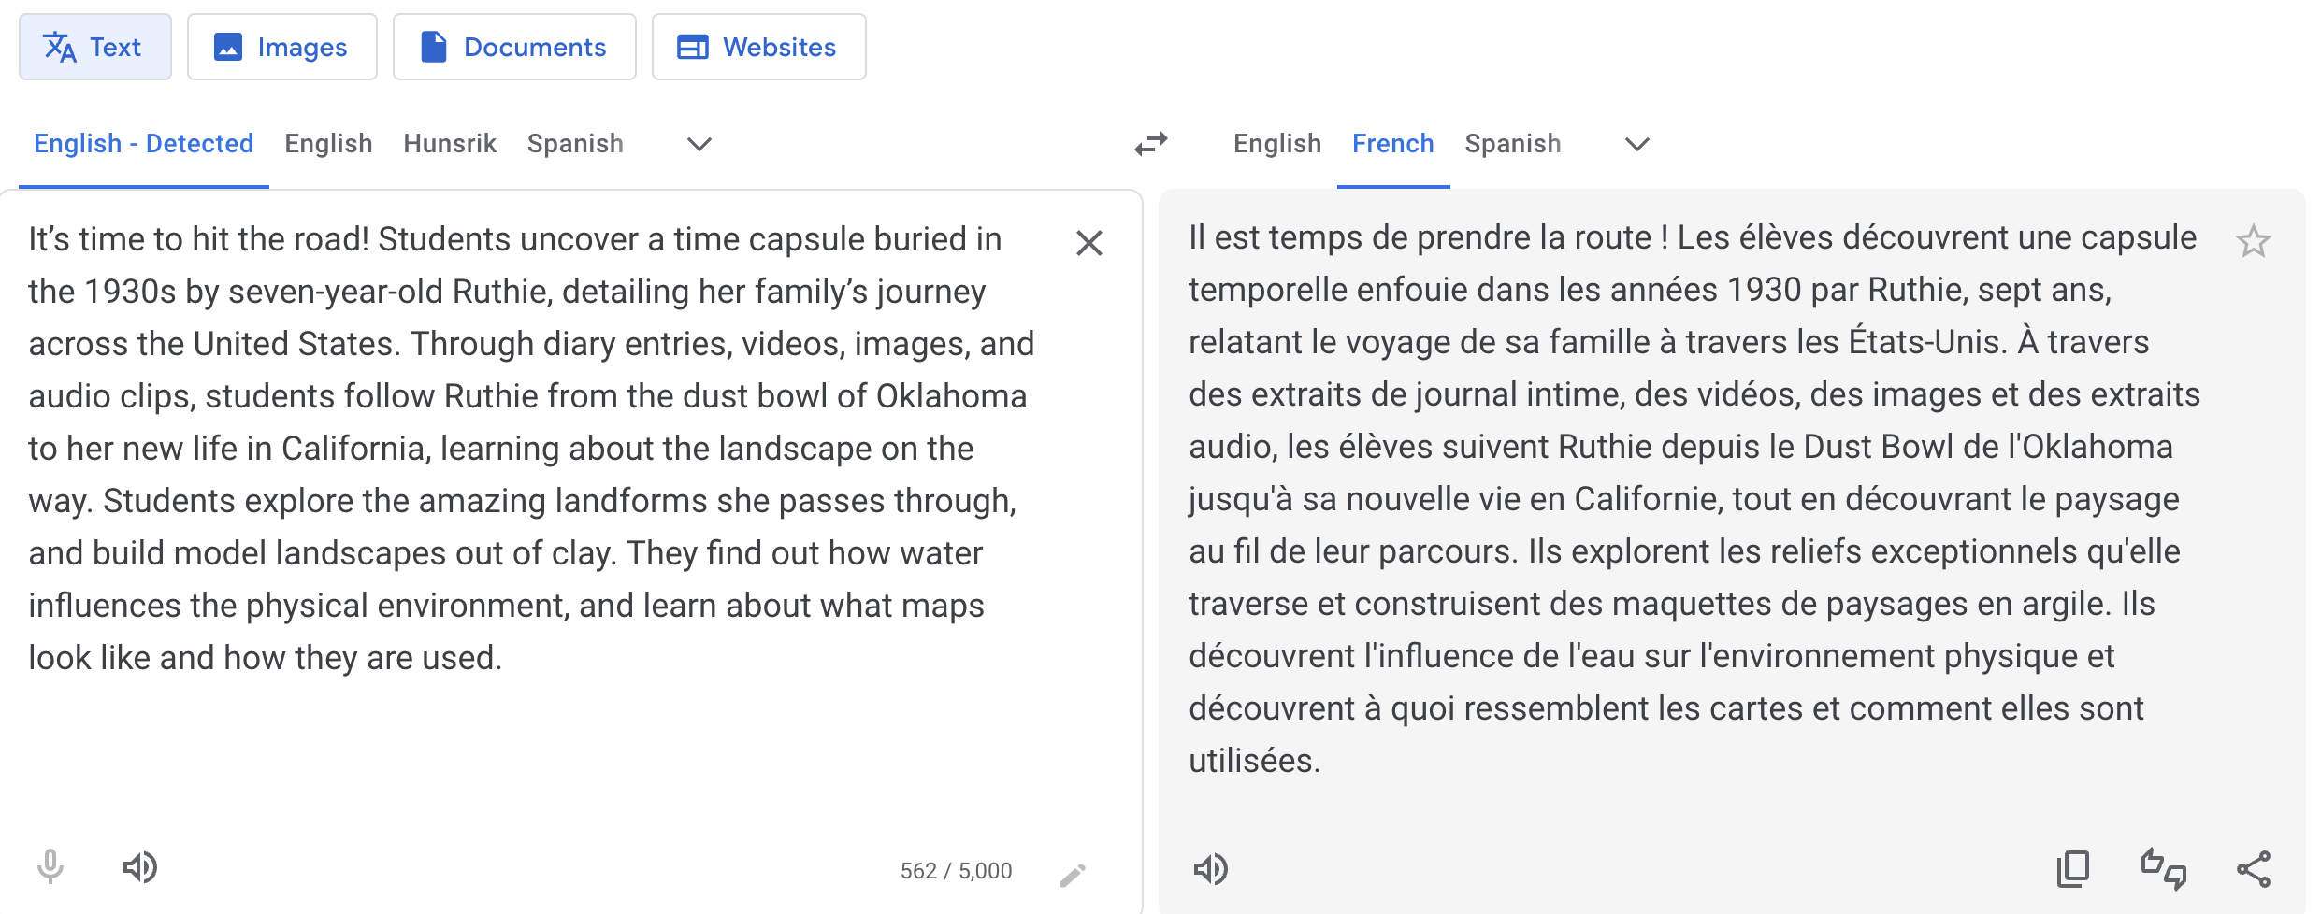Screen dimensions: 2321x914
Task: Share the translation
Action: tap(2254, 869)
